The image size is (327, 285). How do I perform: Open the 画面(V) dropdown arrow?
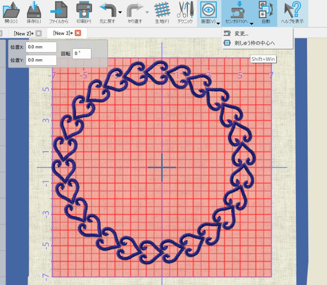(x=218, y=23)
